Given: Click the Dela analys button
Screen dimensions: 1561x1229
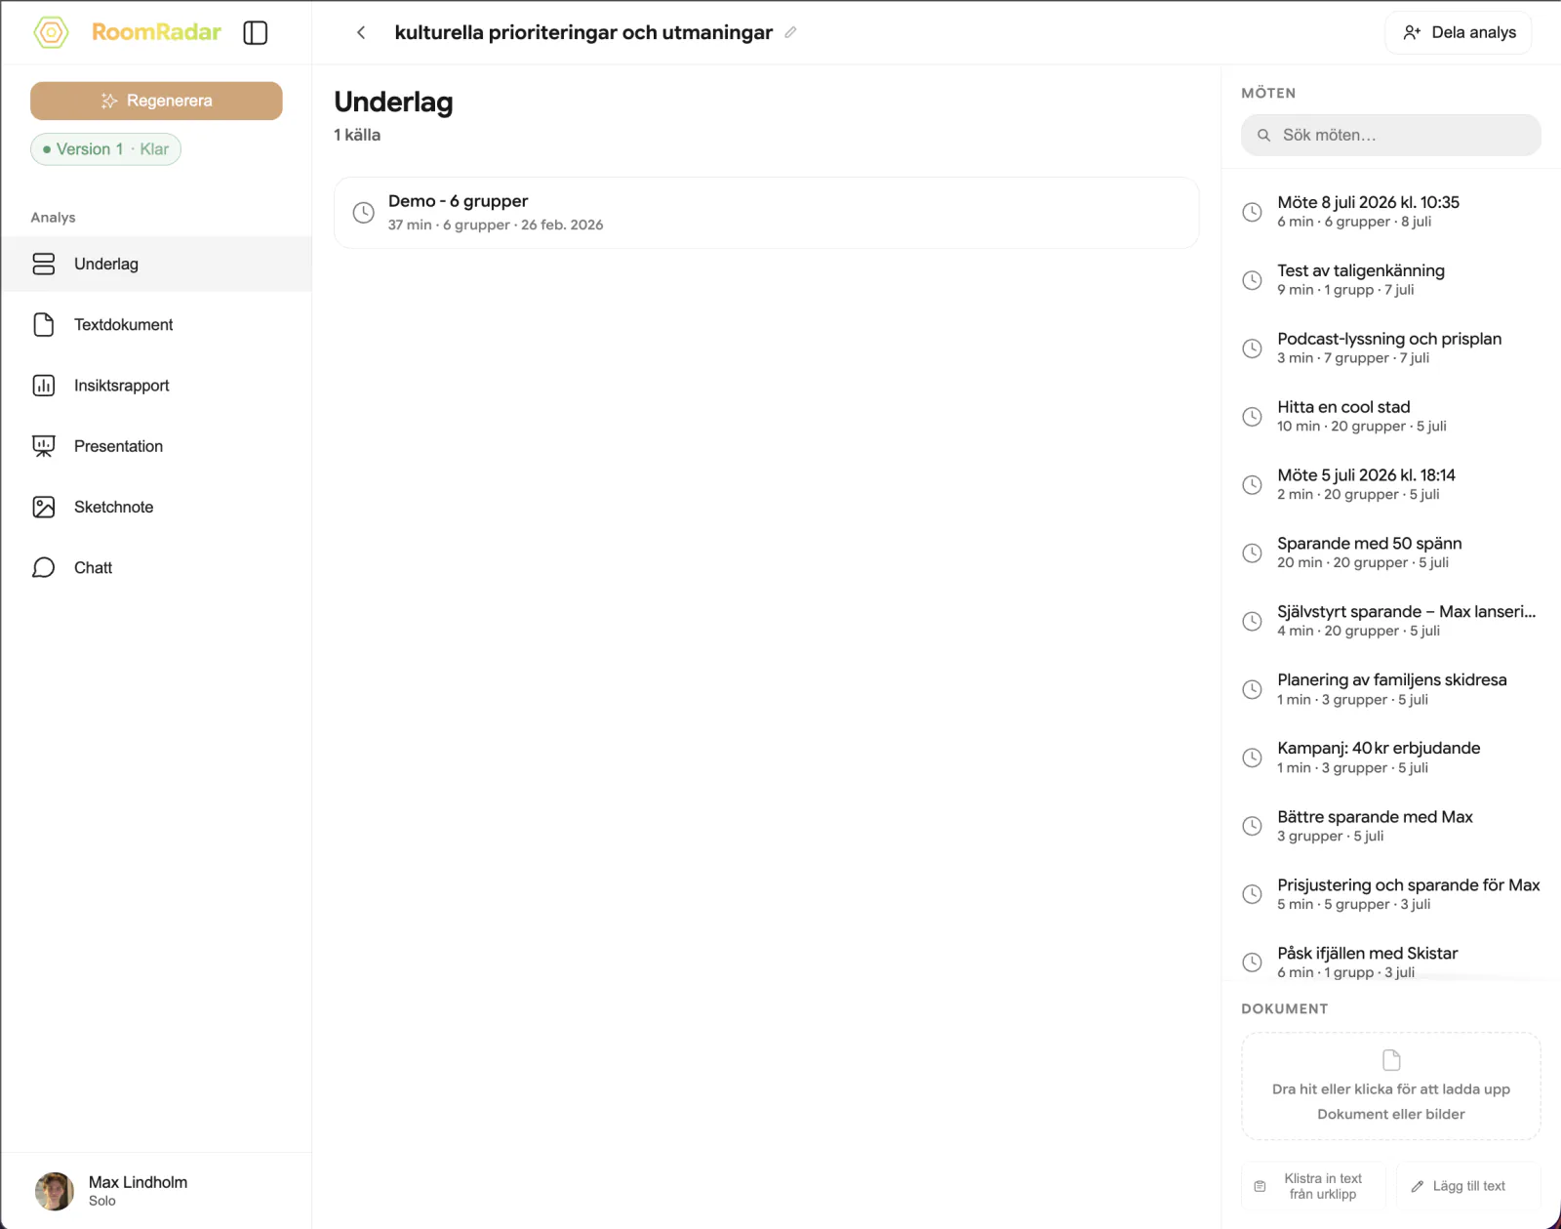Looking at the screenshot, I should (1459, 32).
